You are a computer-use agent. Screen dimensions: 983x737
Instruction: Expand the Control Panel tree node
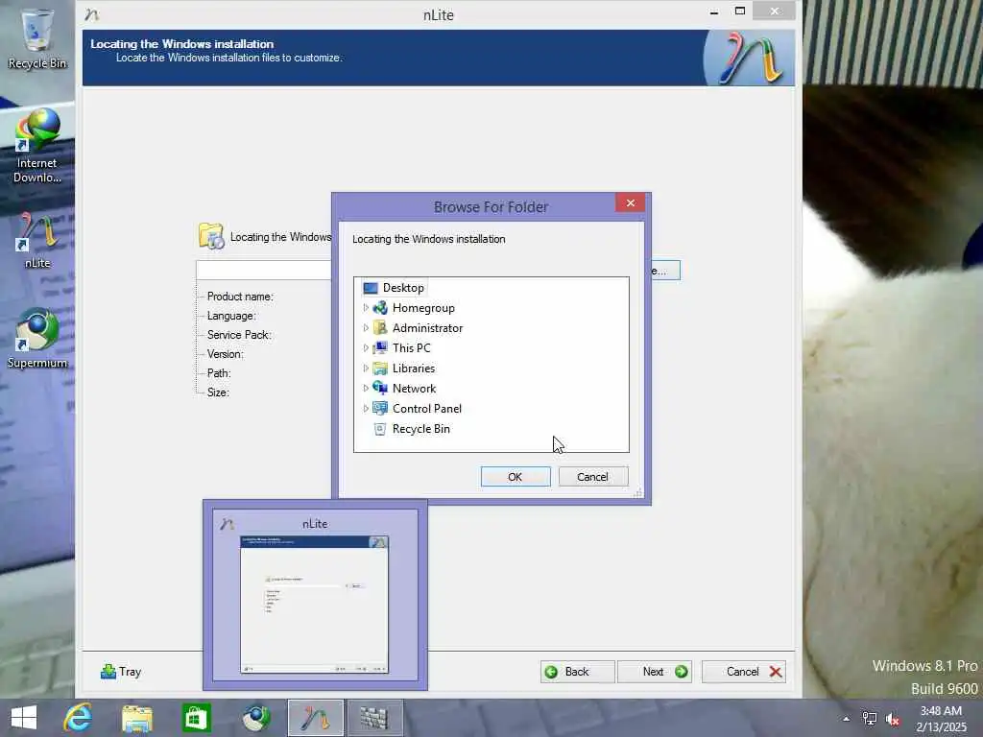point(366,408)
